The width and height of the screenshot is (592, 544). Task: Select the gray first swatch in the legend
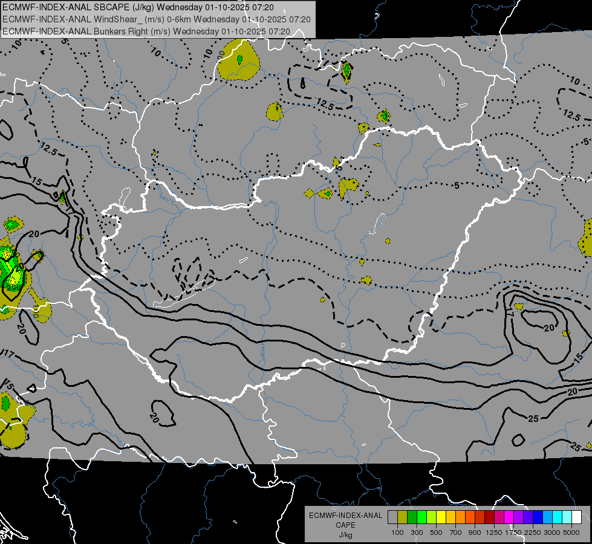(x=392, y=517)
